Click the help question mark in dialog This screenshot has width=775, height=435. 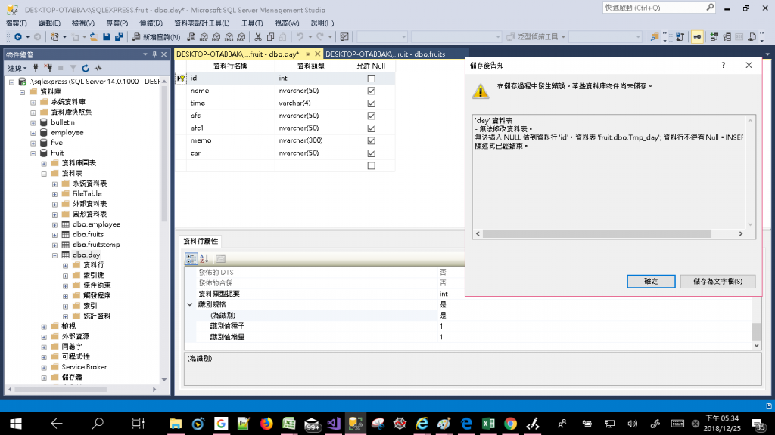(x=723, y=65)
